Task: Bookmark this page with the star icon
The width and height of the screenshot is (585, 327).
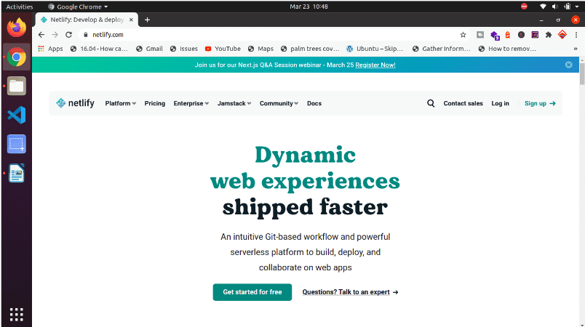Action: [x=463, y=34]
